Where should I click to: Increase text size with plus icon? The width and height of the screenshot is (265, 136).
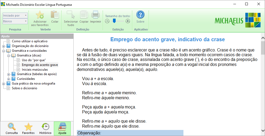(x=128, y=21)
